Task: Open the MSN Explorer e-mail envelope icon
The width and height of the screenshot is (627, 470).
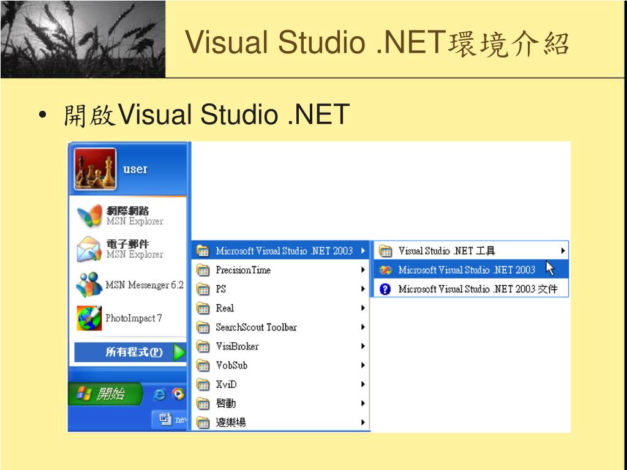Action: click(x=89, y=249)
